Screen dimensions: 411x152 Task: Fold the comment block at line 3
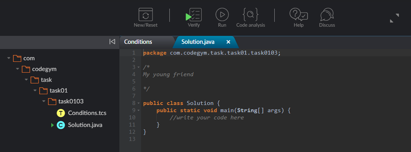[139, 68]
